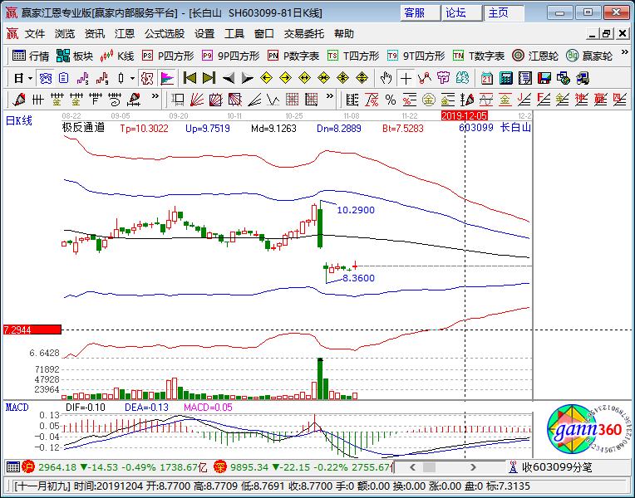Jump to the first bar

click(190, 78)
